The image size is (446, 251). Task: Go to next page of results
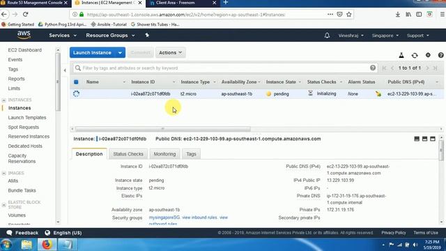pos(427,68)
